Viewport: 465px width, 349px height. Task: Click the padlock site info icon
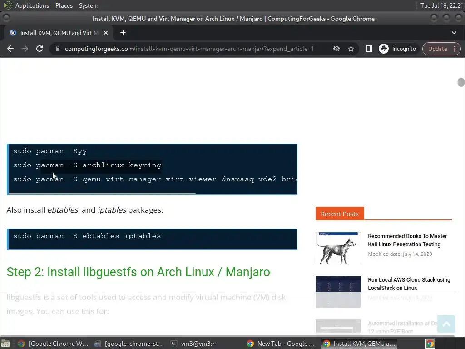[x=58, y=49]
